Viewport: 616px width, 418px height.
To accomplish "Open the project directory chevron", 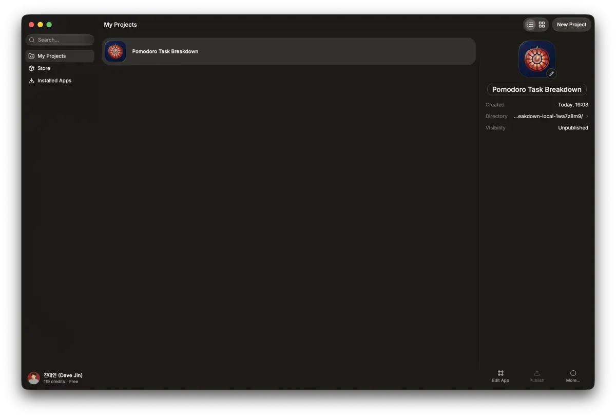I will point(587,116).
